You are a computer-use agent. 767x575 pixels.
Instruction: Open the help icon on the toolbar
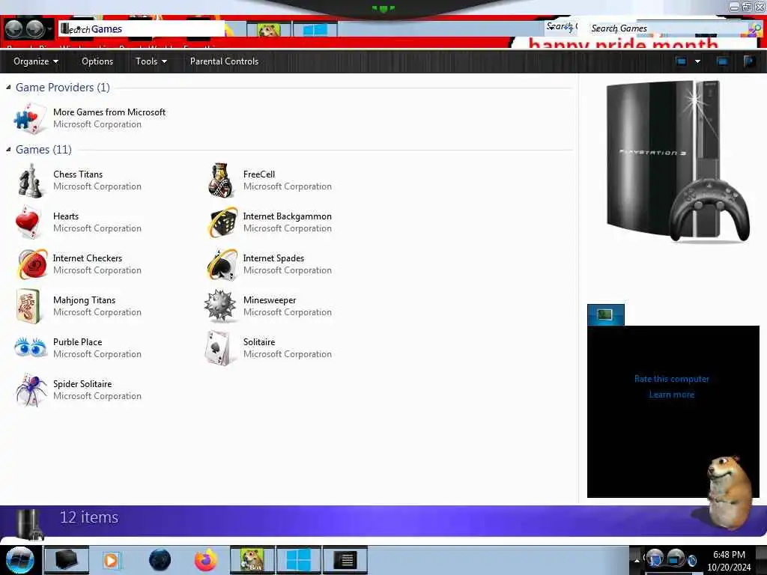749,61
